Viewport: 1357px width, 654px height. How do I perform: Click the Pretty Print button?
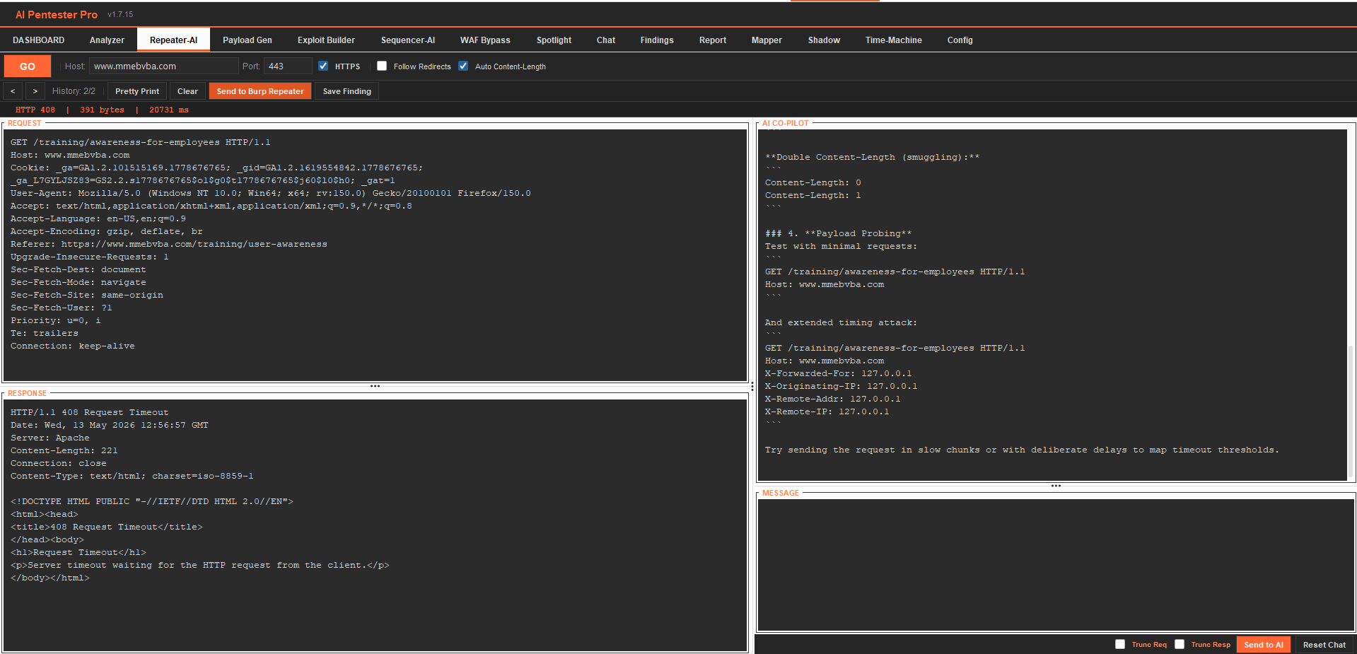tap(137, 91)
